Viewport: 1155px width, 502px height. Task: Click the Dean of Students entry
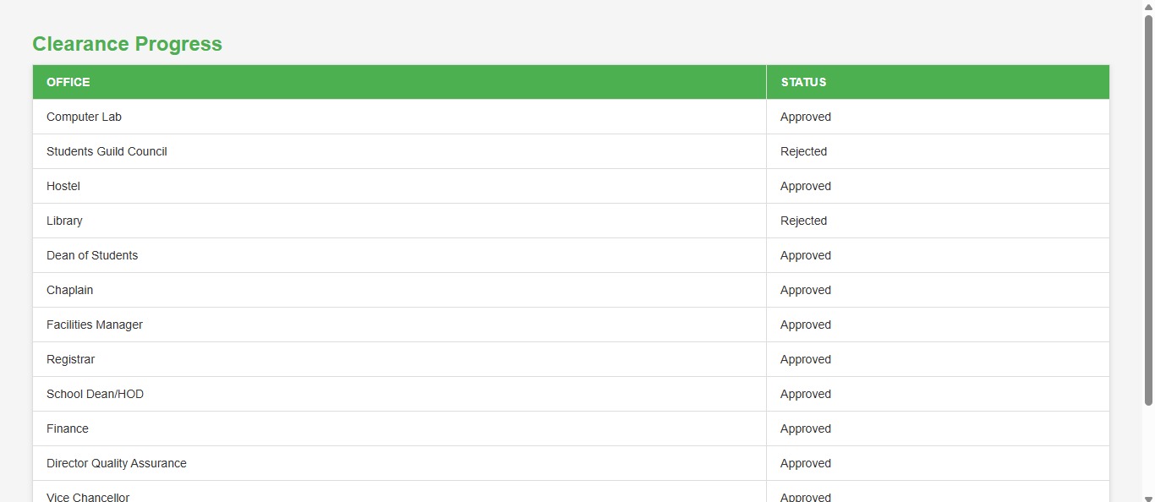92,255
